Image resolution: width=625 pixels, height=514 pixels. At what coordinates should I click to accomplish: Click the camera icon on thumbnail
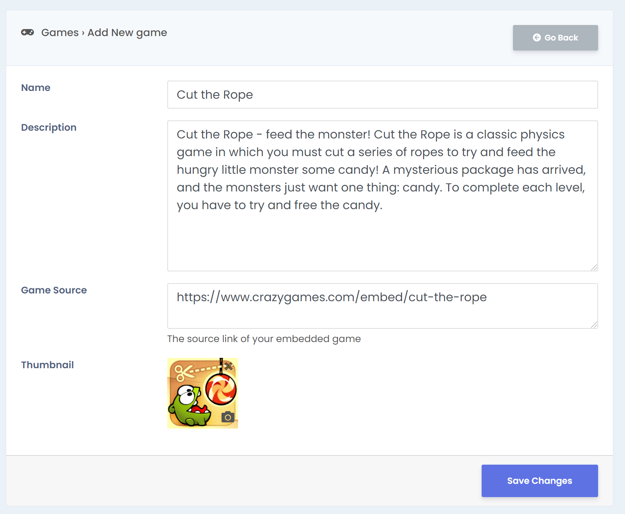tap(228, 417)
